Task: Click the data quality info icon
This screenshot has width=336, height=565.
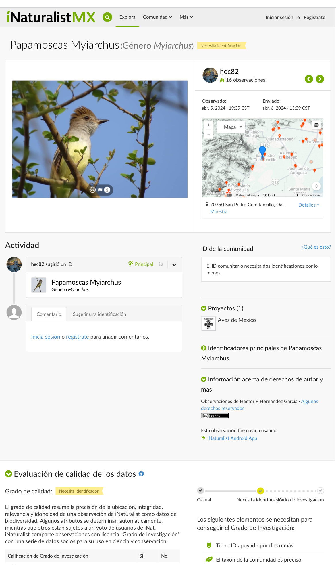Action: 141,474
